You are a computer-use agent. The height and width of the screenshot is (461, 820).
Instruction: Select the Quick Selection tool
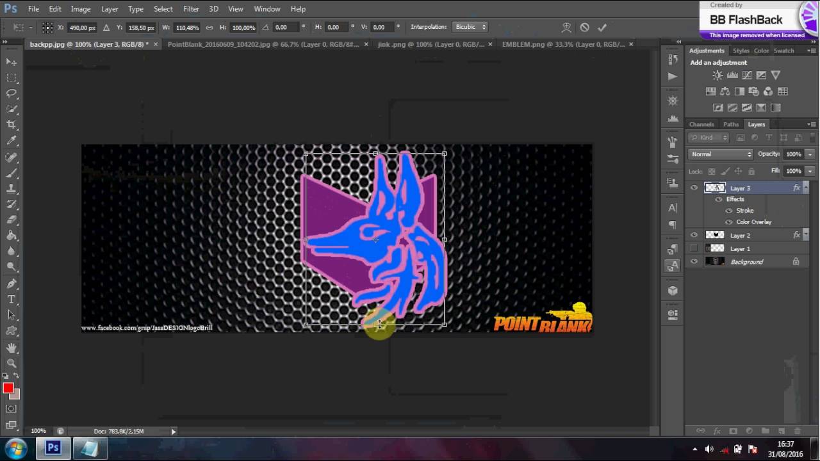(x=12, y=109)
